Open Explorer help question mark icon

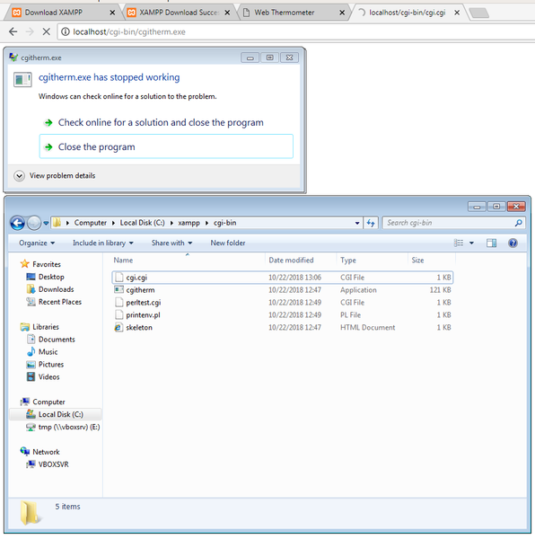coord(513,243)
